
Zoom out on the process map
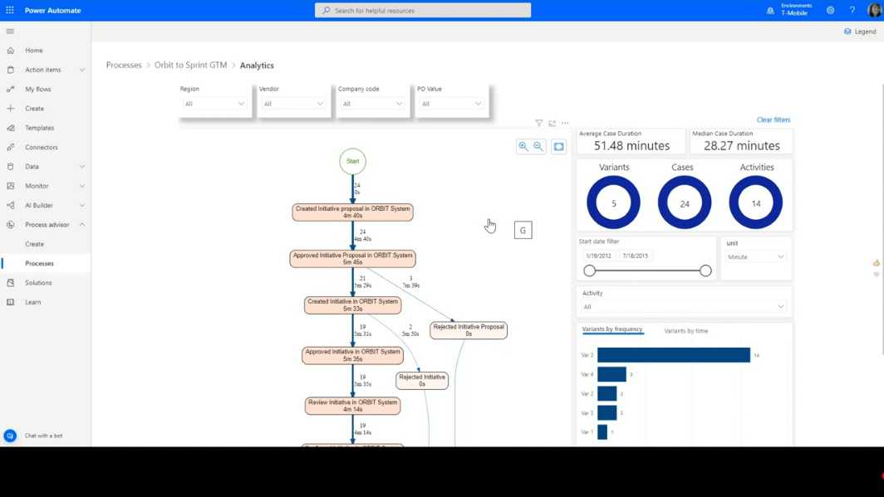(x=538, y=146)
